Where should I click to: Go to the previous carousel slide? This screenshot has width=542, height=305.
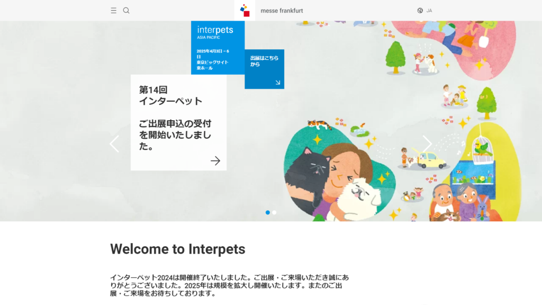click(x=114, y=144)
